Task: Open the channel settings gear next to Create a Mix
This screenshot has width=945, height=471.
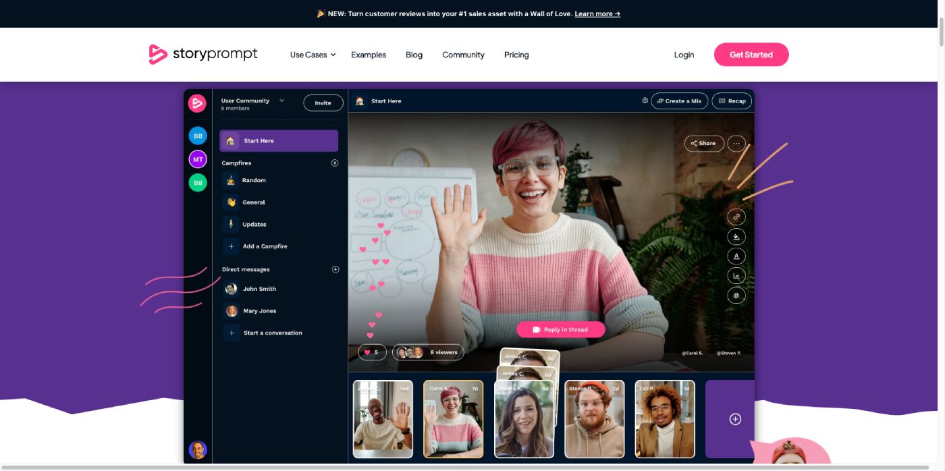Action: 645,100
